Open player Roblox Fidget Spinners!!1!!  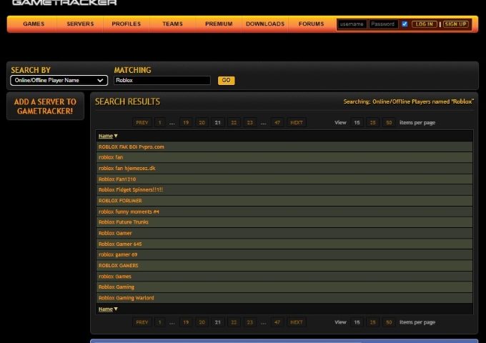tap(131, 189)
